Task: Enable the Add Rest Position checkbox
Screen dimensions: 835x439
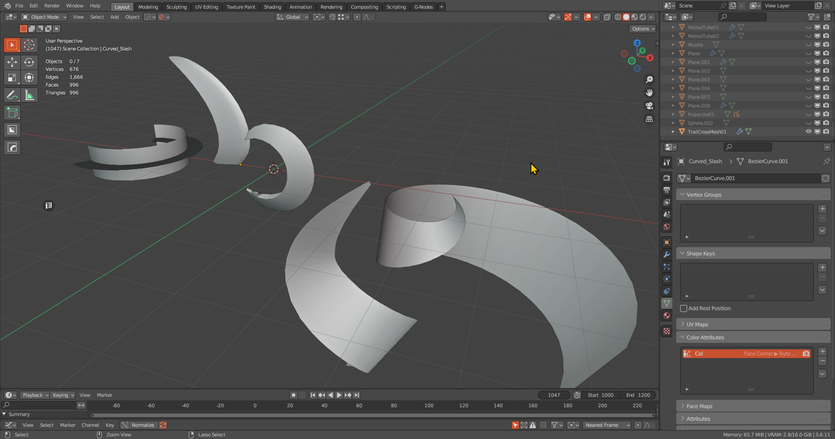Action: pyautogui.click(x=684, y=308)
